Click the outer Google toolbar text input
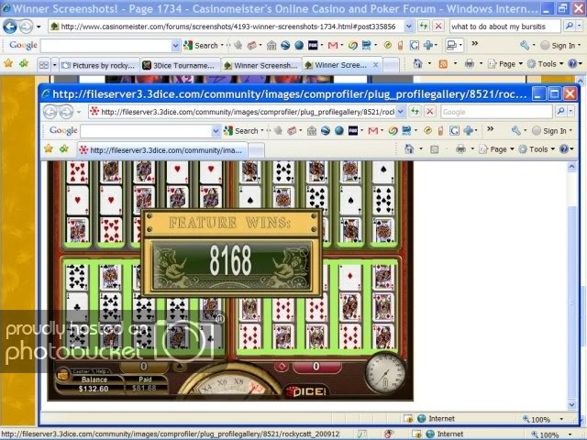This screenshot has width=587, height=440. [105, 46]
